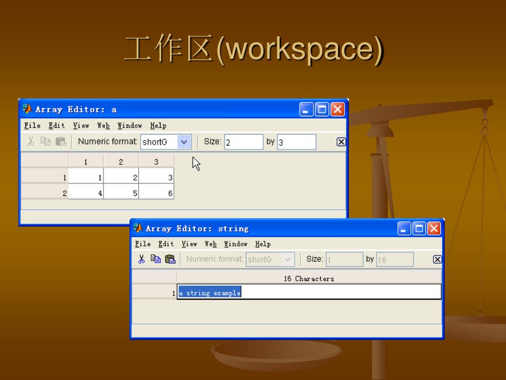Viewport: 506px width, 380px height.
Task: Minimize Array Editor string window
Action: pos(404,229)
